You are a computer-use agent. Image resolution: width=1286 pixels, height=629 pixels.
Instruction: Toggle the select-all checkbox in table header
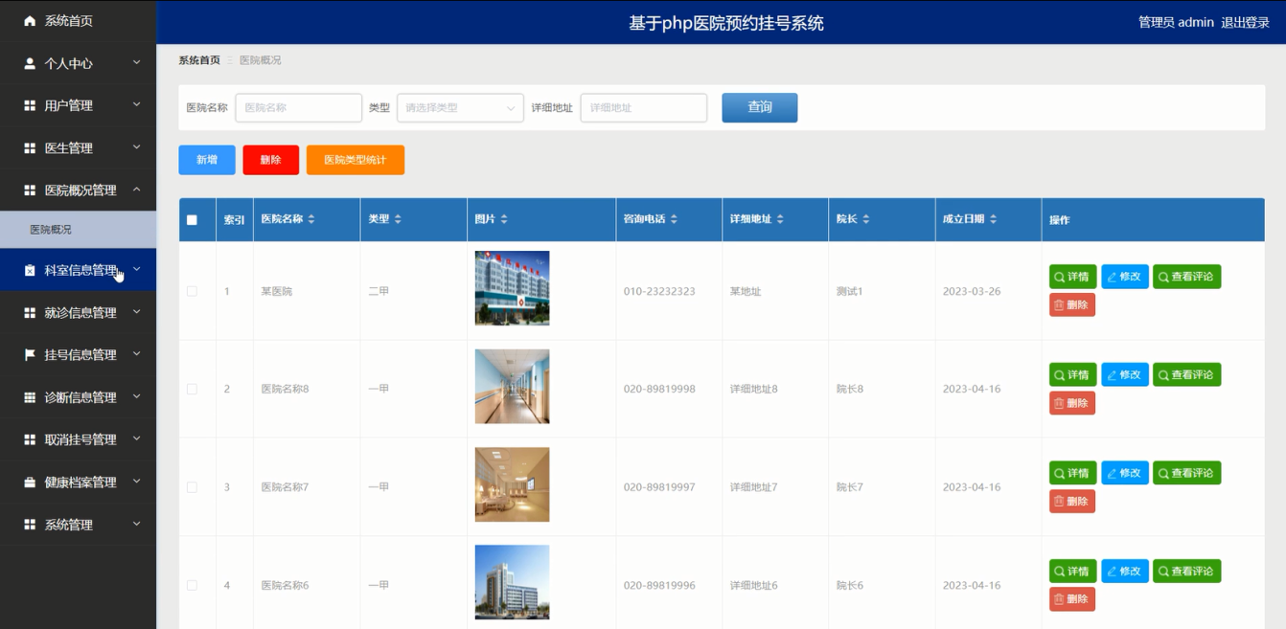coord(192,220)
